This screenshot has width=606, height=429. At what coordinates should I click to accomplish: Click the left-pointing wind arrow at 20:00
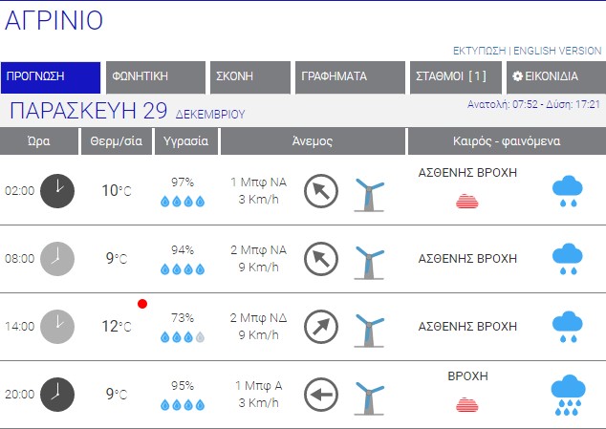[x=321, y=394]
